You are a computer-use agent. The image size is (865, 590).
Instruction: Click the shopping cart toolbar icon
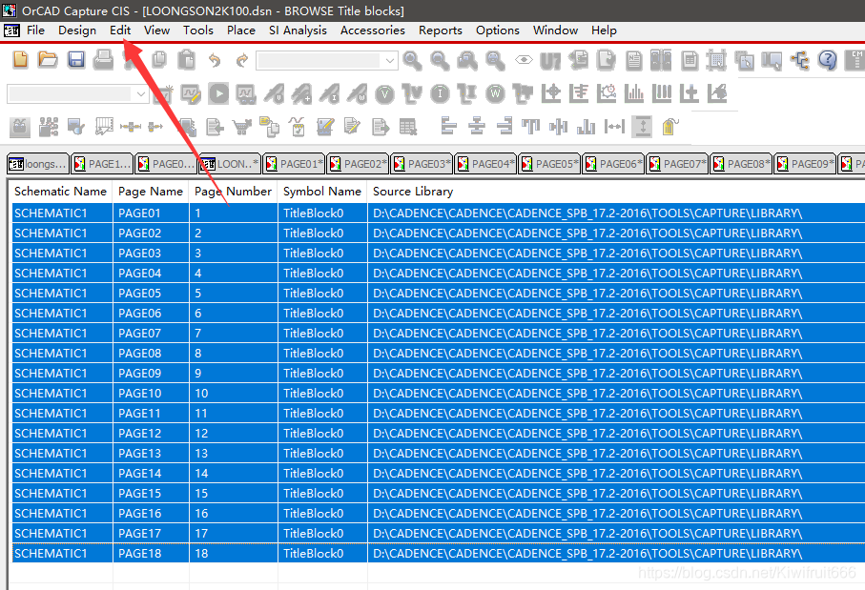(x=242, y=126)
